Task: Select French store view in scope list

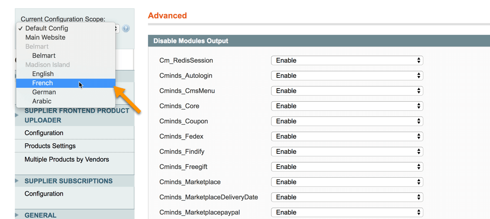Action: pyautogui.click(x=43, y=83)
